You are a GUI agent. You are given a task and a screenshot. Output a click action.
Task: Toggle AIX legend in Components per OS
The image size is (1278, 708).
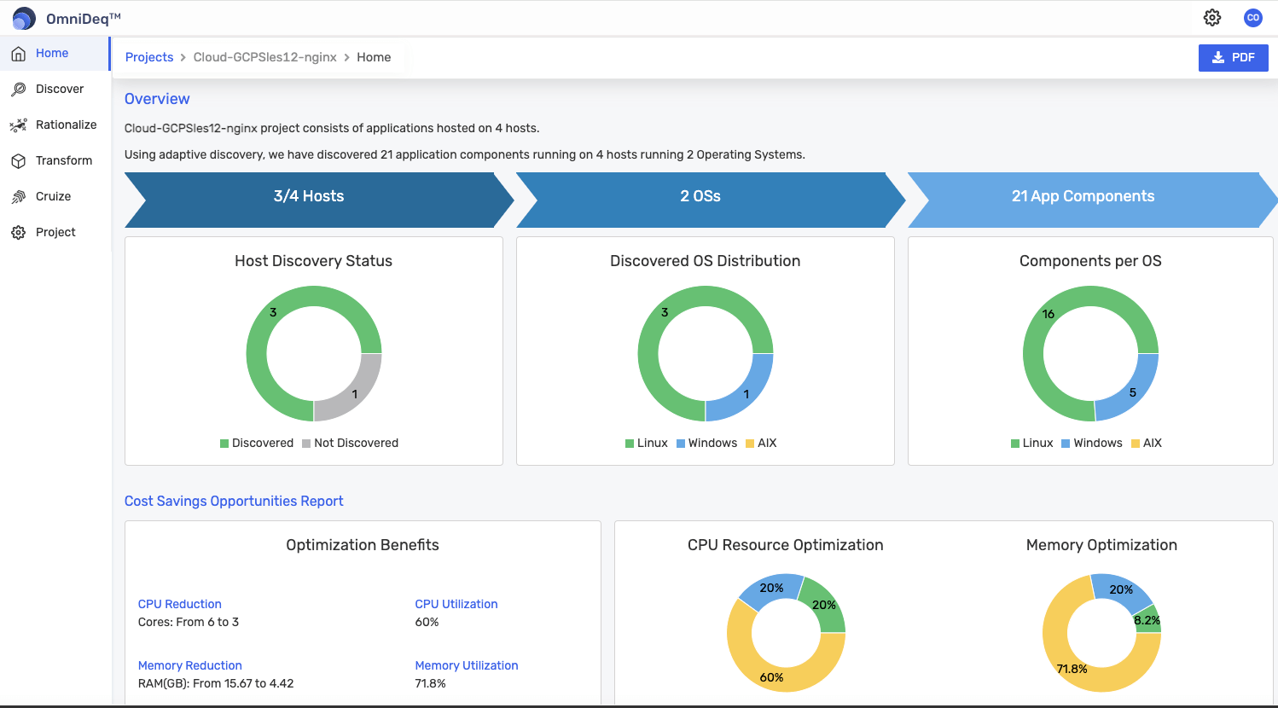[x=1147, y=443]
